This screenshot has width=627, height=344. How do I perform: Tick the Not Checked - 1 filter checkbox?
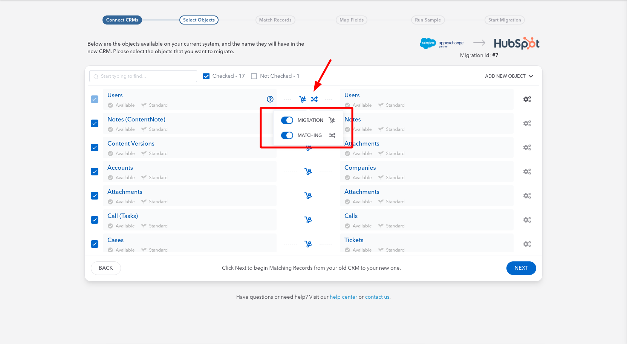click(x=254, y=76)
